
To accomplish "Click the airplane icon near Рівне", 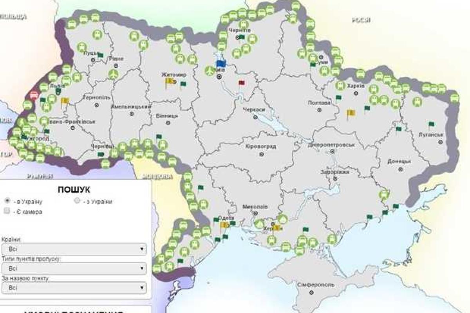I will pyautogui.click(x=114, y=74).
